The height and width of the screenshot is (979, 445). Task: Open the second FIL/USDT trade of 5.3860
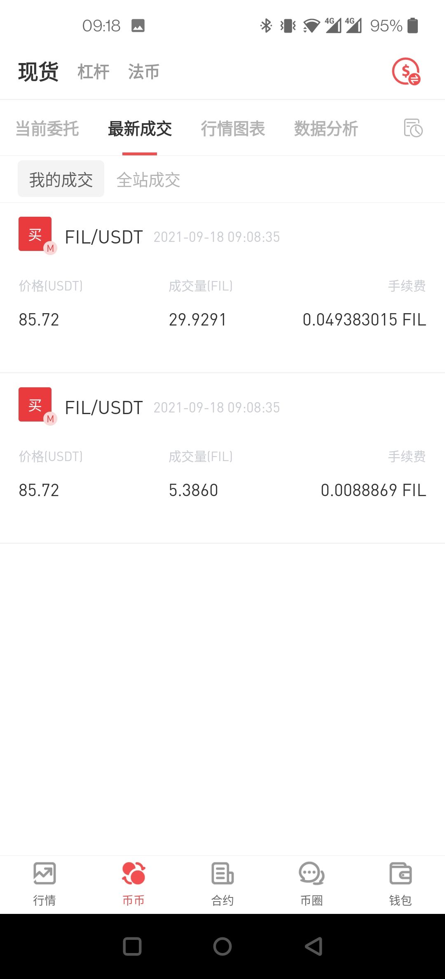click(x=222, y=458)
